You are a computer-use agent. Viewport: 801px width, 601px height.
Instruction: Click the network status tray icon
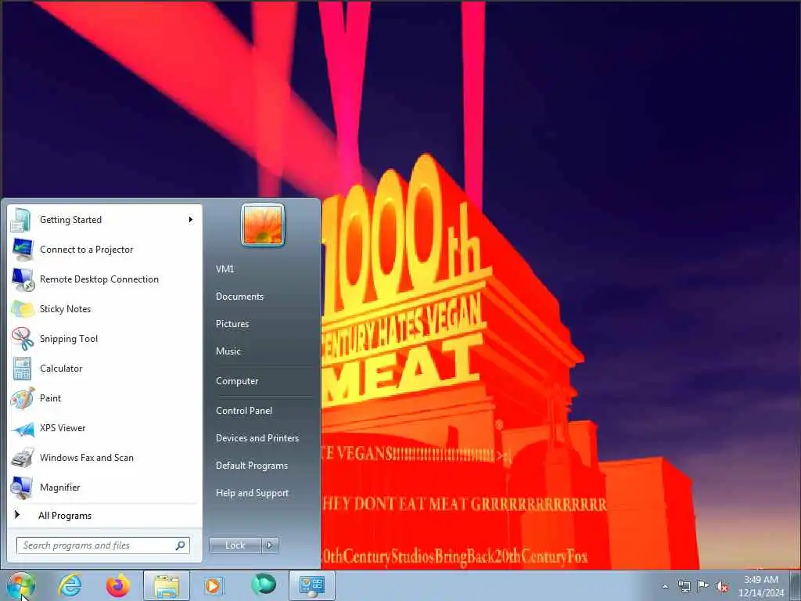click(684, 586)
